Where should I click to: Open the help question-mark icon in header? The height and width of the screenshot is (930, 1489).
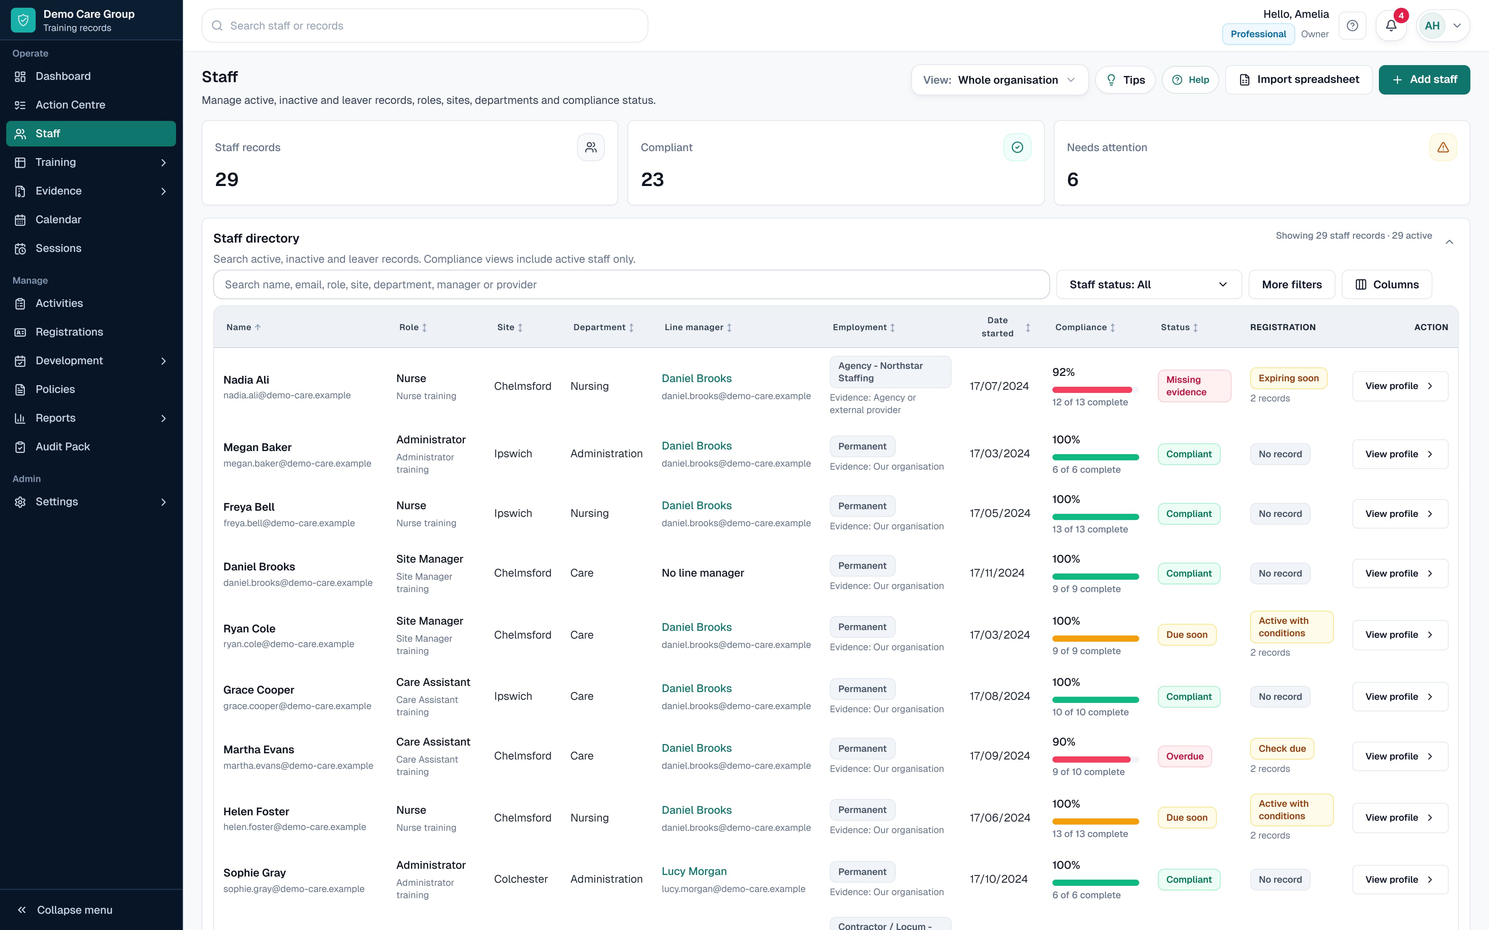coord(1353,26)
